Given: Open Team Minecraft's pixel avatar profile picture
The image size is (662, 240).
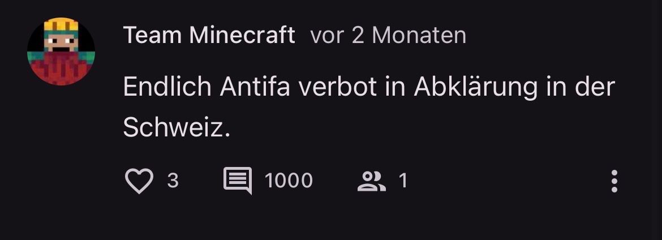Looking at the screenshot, I should point(61,52).
